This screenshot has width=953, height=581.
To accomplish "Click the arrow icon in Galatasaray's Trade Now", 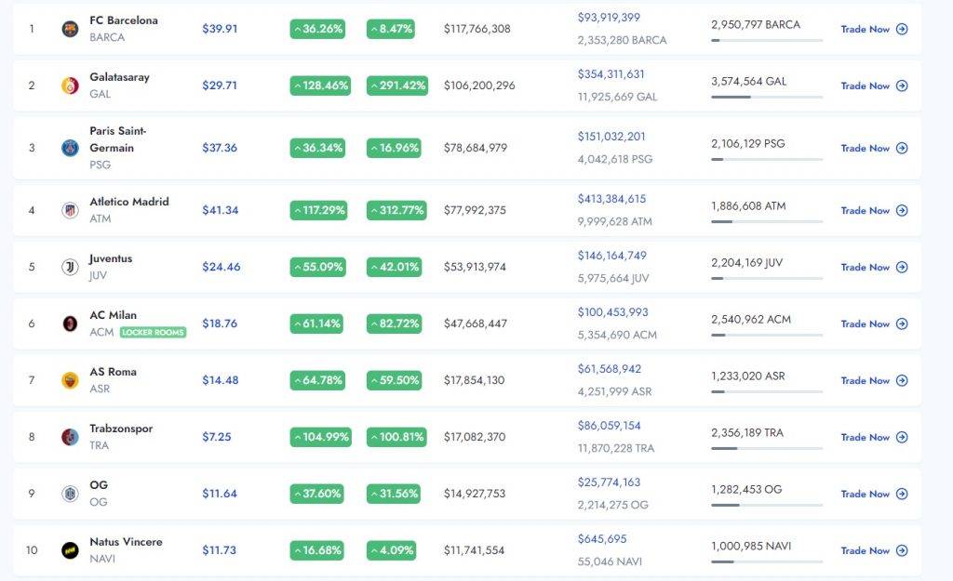I will coord(902,86).
